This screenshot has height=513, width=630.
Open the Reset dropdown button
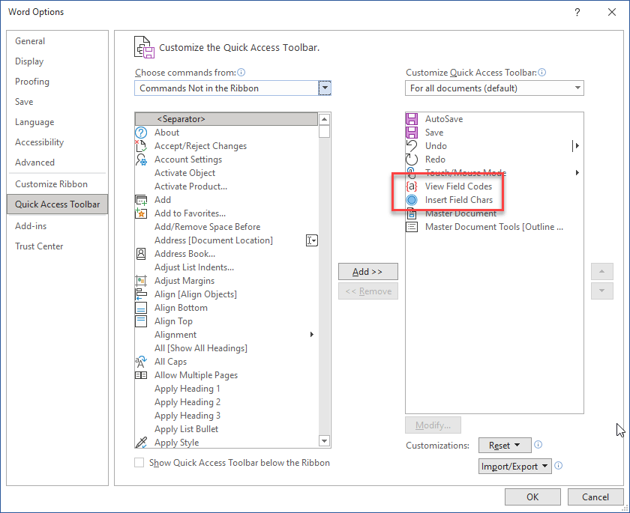(x=505, y=445)
